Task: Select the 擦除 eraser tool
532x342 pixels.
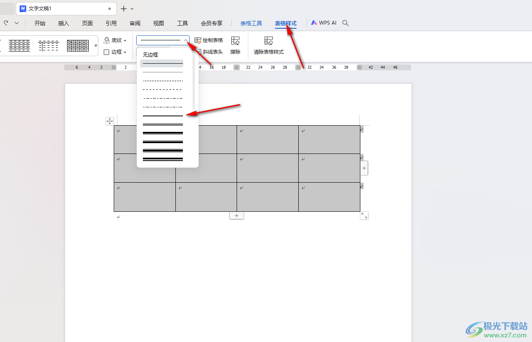Action: point(235,46)
